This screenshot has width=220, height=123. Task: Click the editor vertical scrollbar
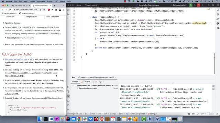coord(214,64)
